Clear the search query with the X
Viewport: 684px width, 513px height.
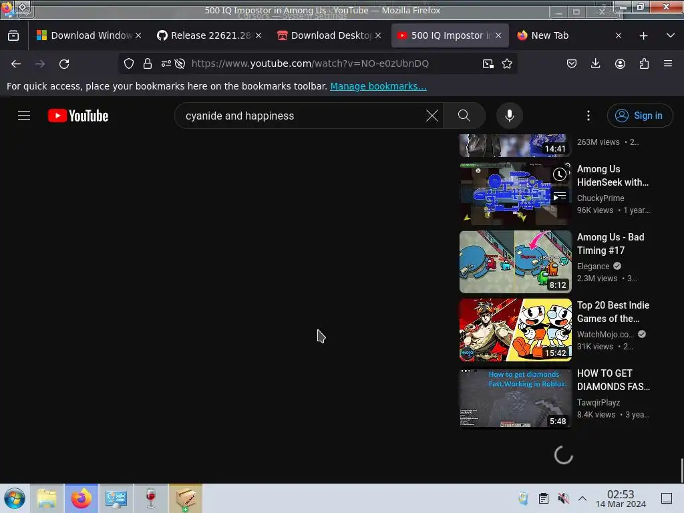coord(432,116)
